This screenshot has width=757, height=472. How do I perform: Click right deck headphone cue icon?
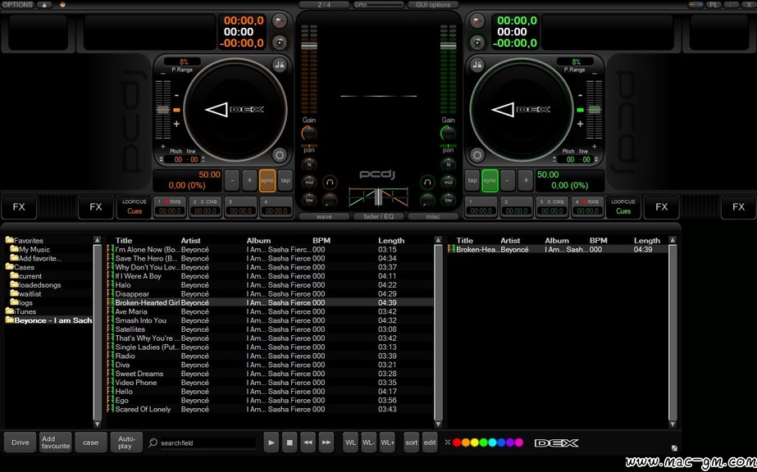tap(426, 182)
